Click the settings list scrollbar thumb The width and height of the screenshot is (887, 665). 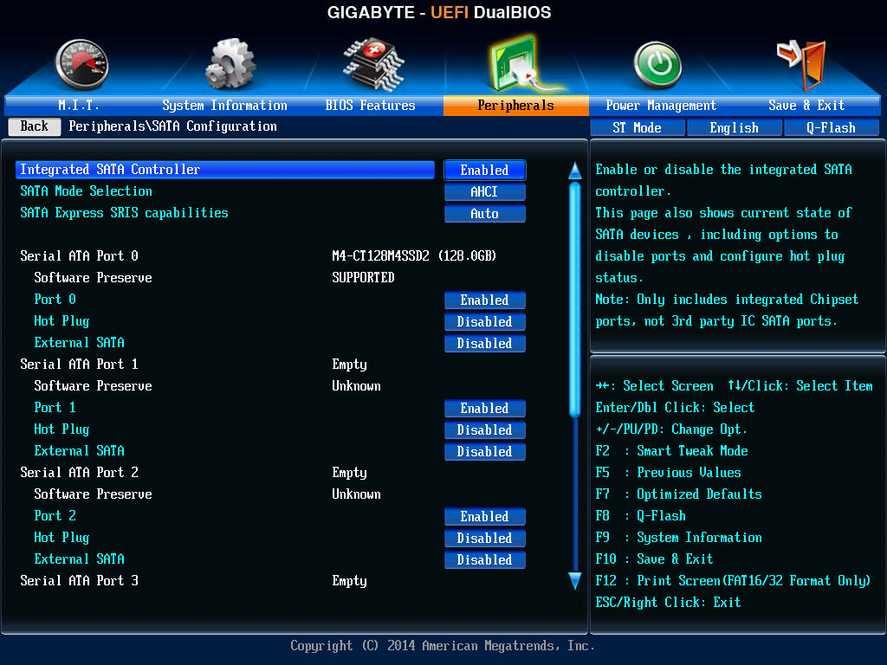[x=575, y=300]
